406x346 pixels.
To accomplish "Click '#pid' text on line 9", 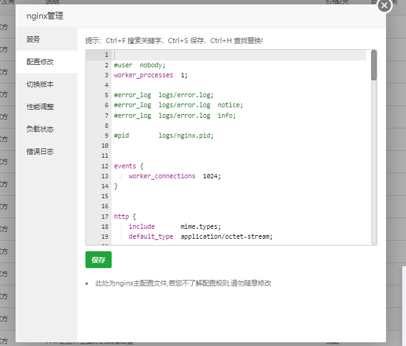I will point(121,136).
